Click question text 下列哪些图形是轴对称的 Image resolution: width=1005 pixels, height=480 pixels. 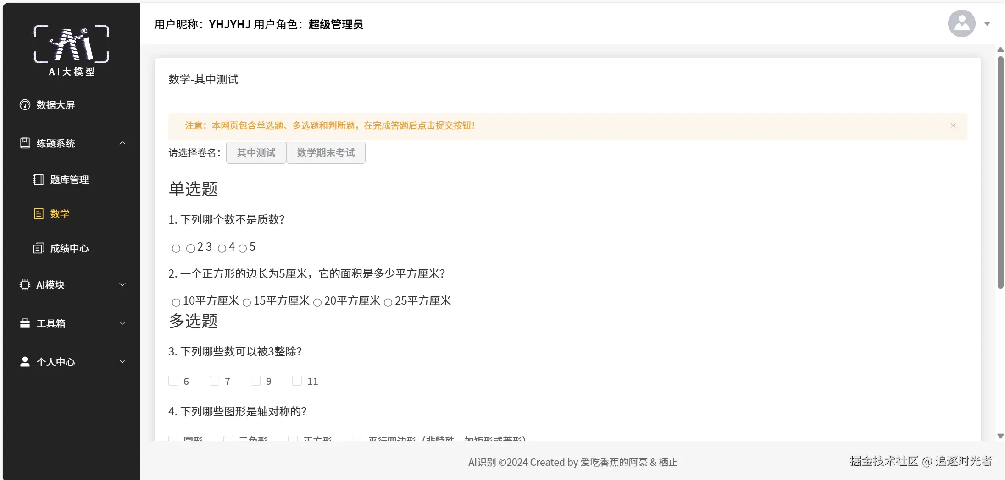coord(237,411)
